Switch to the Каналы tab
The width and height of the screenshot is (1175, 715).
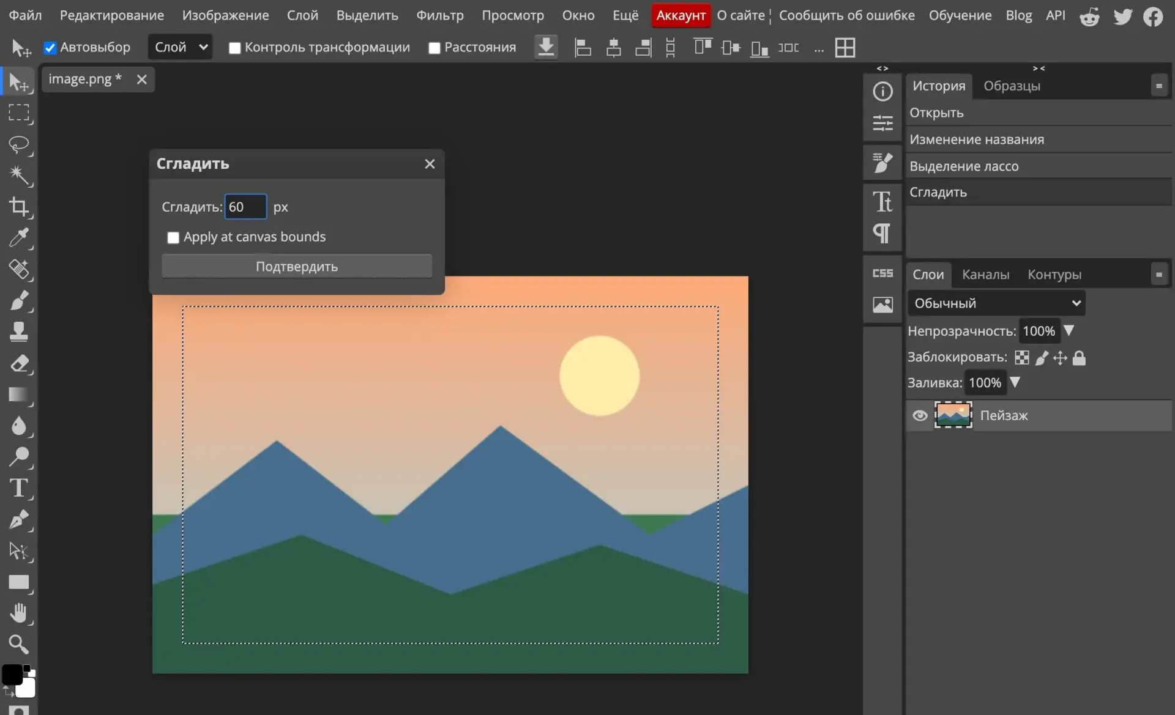[985, 275]
